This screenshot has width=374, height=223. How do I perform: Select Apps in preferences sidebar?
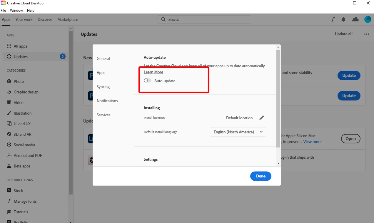[101, 73]
